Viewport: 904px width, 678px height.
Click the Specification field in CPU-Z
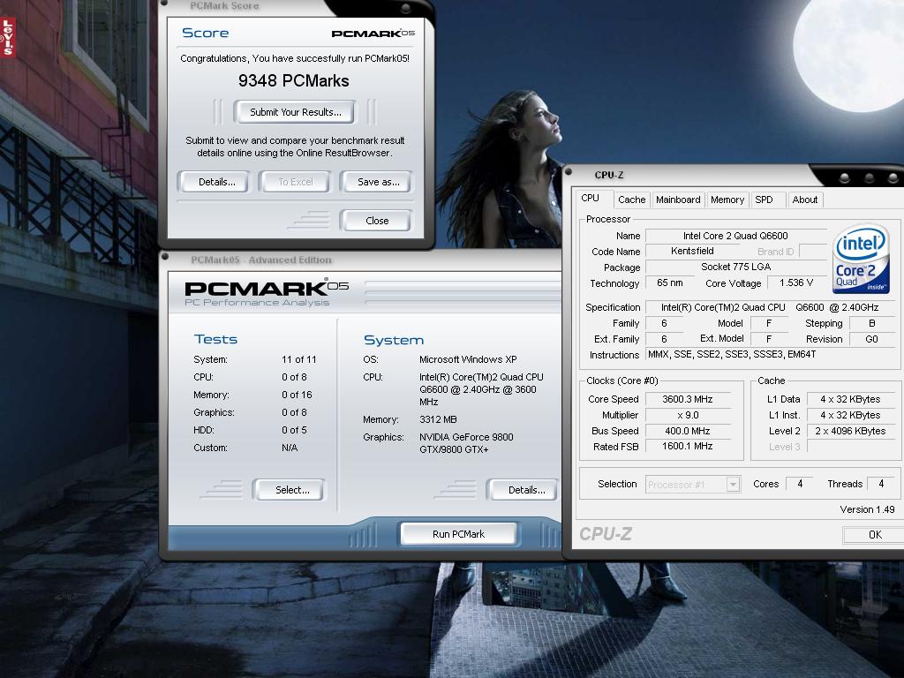pos(770,307)
